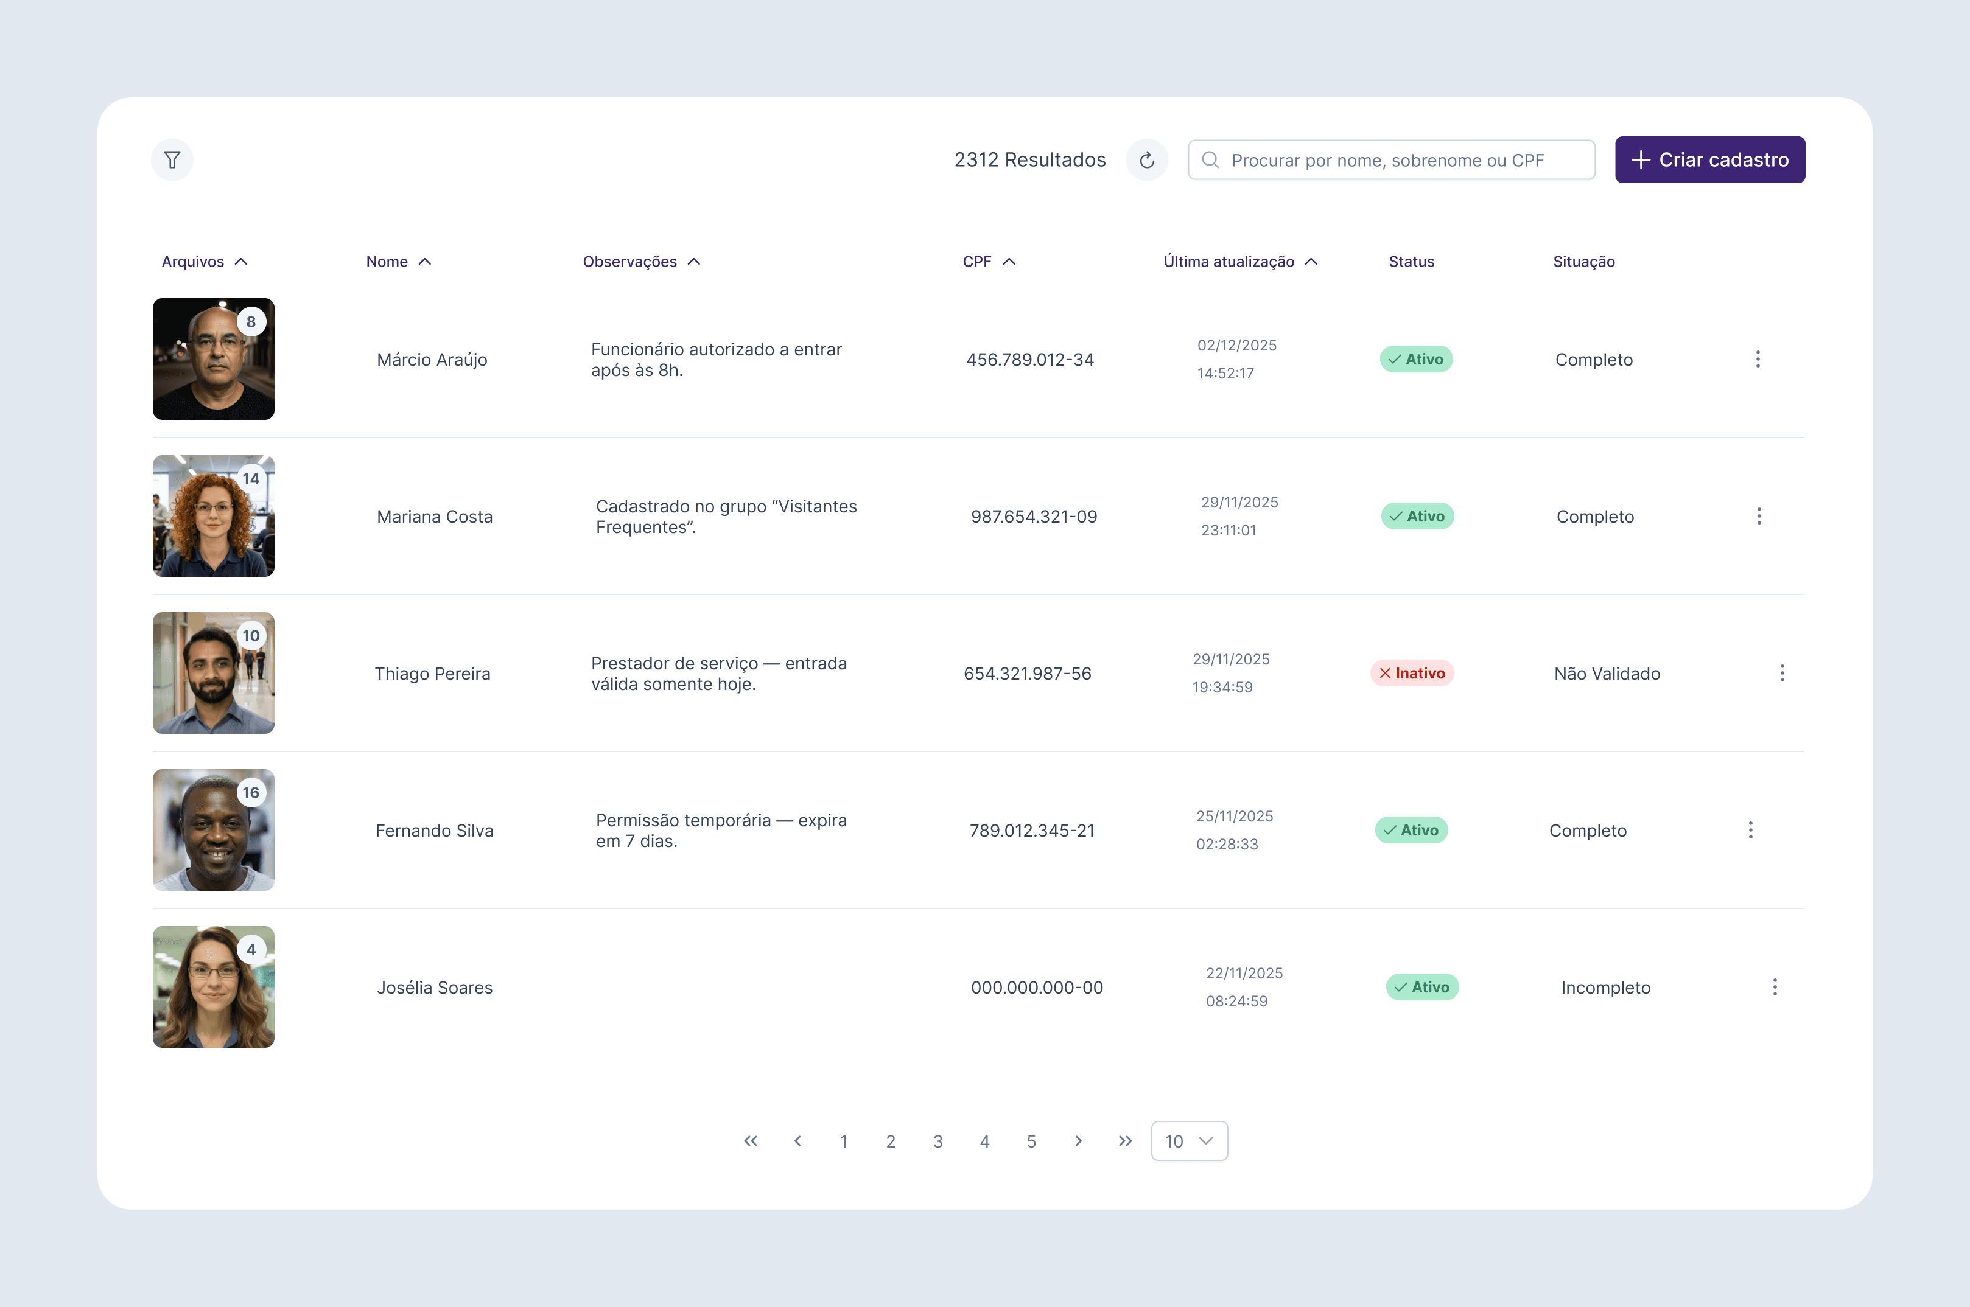Image resolution: width=1970 pixels, height=1307 pixels.
Task: Go to next page arrow
Action: [1078, 1141]
